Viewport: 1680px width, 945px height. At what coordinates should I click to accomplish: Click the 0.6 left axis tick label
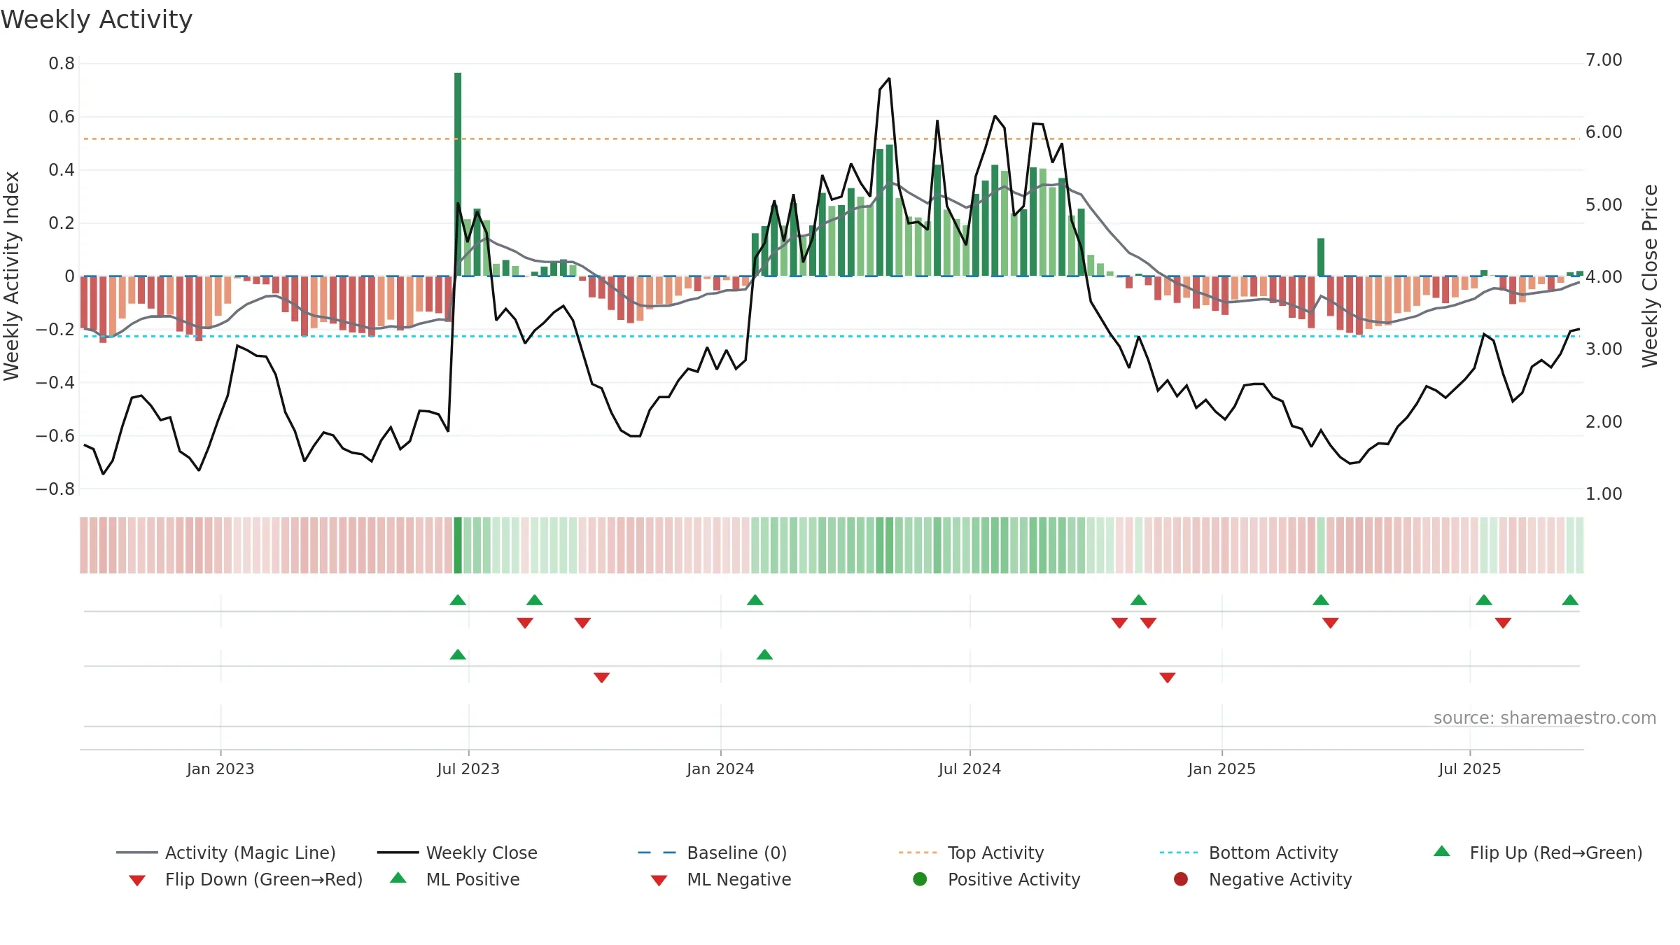pyautogui.click(x=62, y=117)
